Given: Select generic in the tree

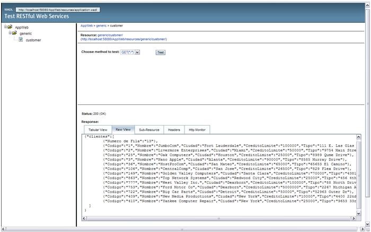Looking at the screenshot, I should tap(25, 33).
